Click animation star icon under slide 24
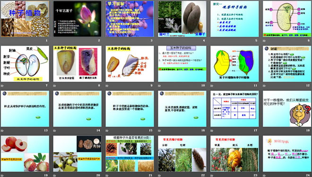The height and width of the screenshot is (177, 312). pos(264,176)
